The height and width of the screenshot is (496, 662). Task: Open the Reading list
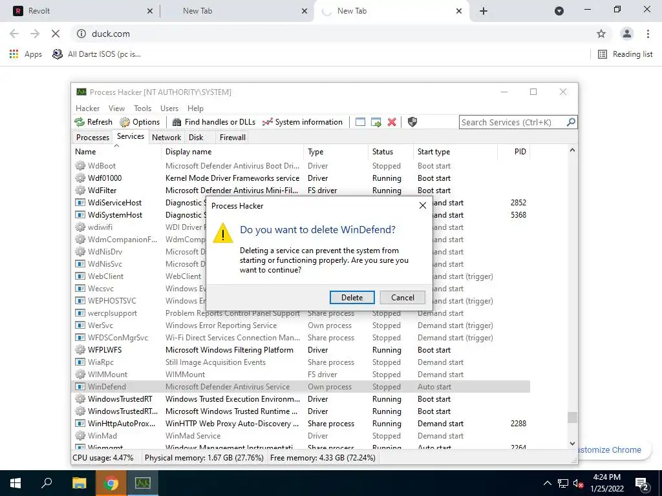[x=625, y=54]
